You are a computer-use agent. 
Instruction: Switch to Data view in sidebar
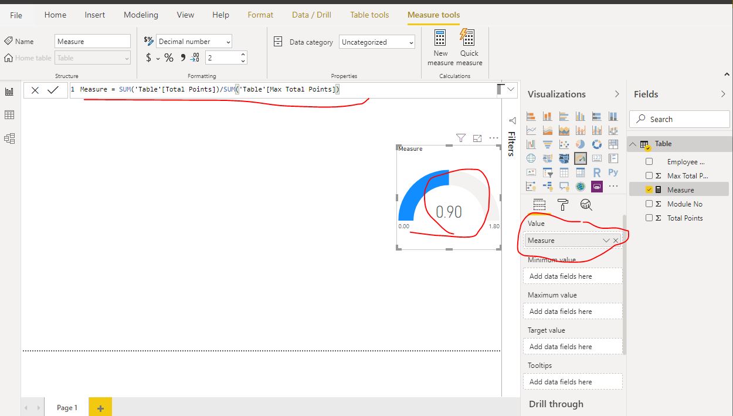[9, 115]
